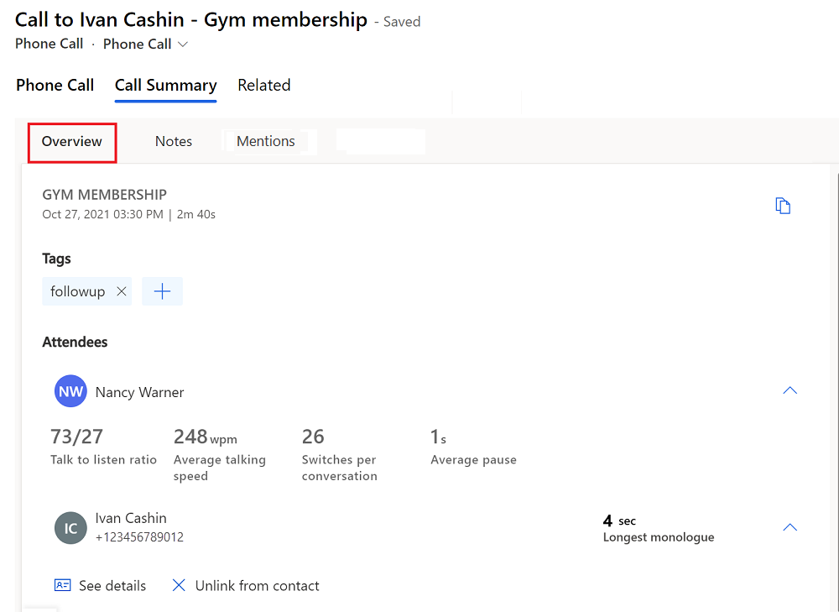Click Nancy Warner's NW avatar

pos(70,391)
